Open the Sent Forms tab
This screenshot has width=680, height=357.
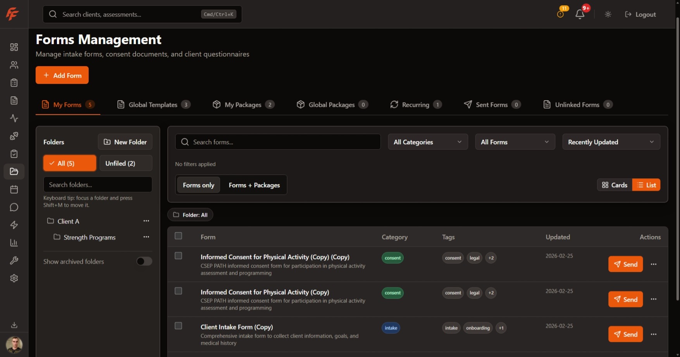492,104
